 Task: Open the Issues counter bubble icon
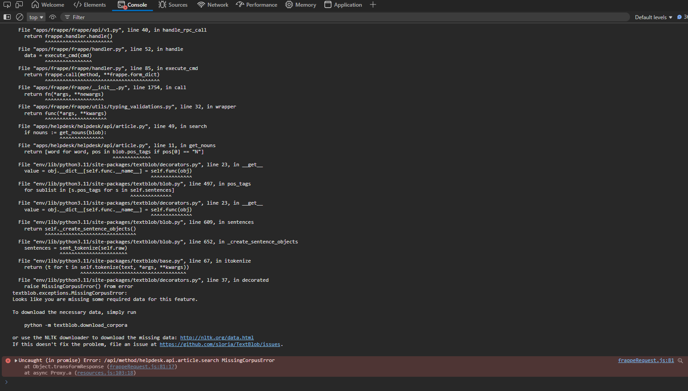tap(680, 17)
